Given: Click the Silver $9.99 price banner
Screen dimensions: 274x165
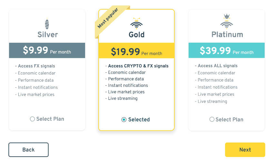Looking at the screenshot, I should click(x=47, y=51).
